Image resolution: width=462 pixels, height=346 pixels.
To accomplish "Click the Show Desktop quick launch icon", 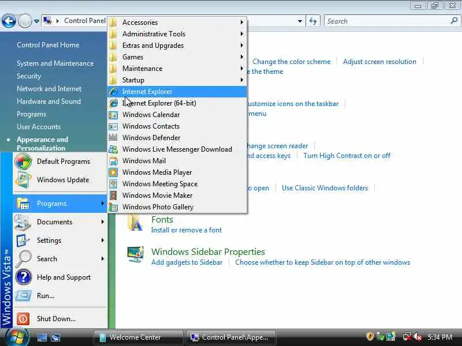I will [x=42, y=337].
